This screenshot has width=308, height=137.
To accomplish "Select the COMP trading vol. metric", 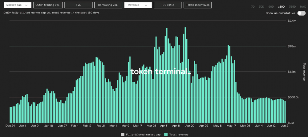I will 48,5.
